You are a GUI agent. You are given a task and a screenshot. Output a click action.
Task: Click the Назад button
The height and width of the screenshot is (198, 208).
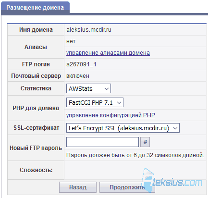pyautogui.click(x=78, y=187)
